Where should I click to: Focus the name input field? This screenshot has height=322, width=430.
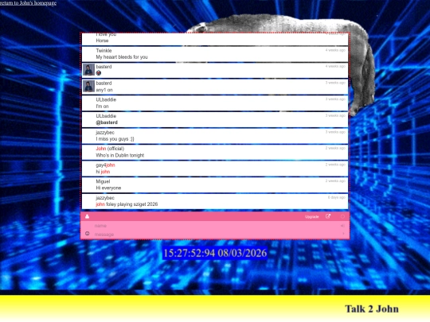tap(215, 226)
